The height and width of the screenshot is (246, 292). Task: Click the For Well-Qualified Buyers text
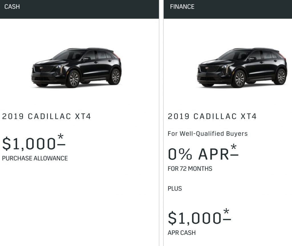208,134
